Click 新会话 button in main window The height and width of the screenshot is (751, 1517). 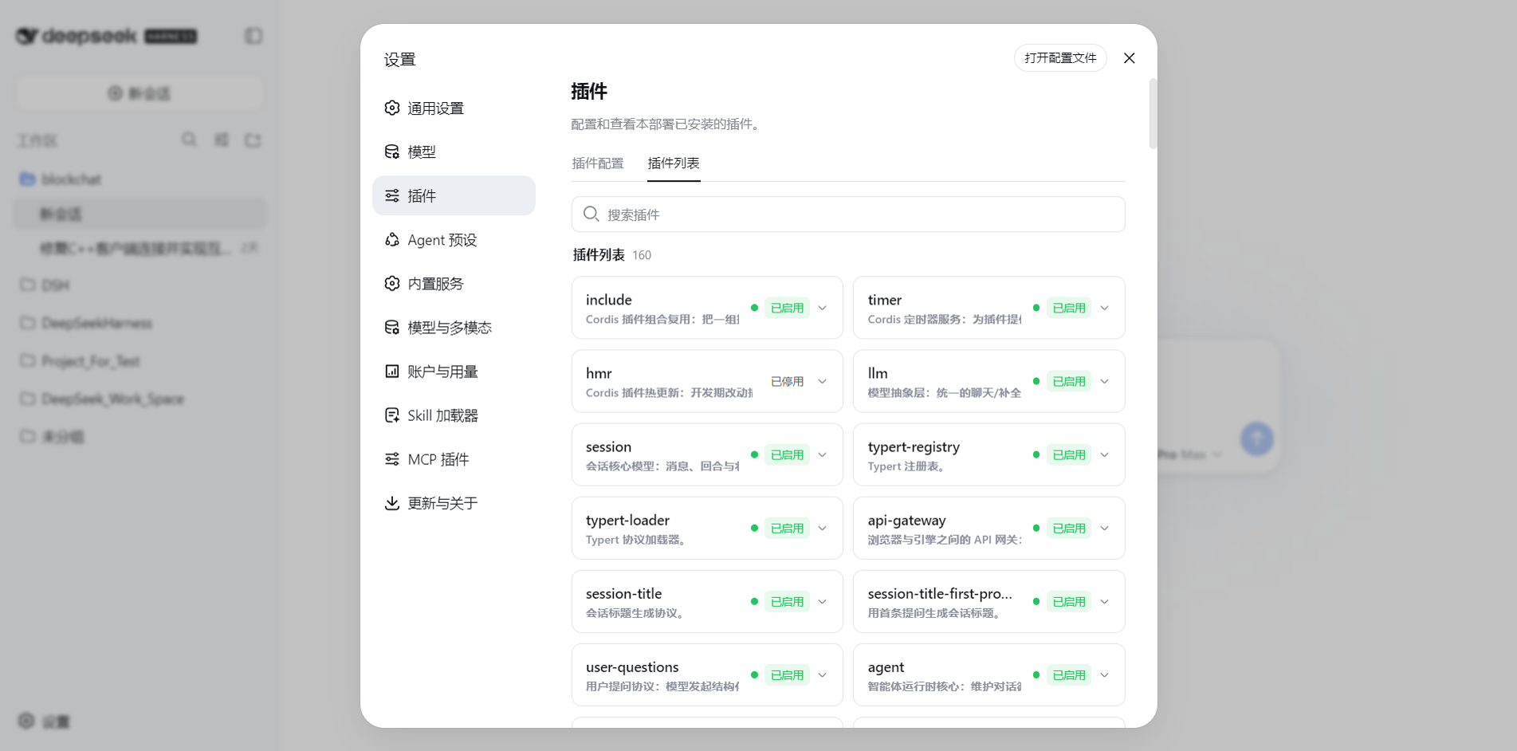click(x=140, y=93)
